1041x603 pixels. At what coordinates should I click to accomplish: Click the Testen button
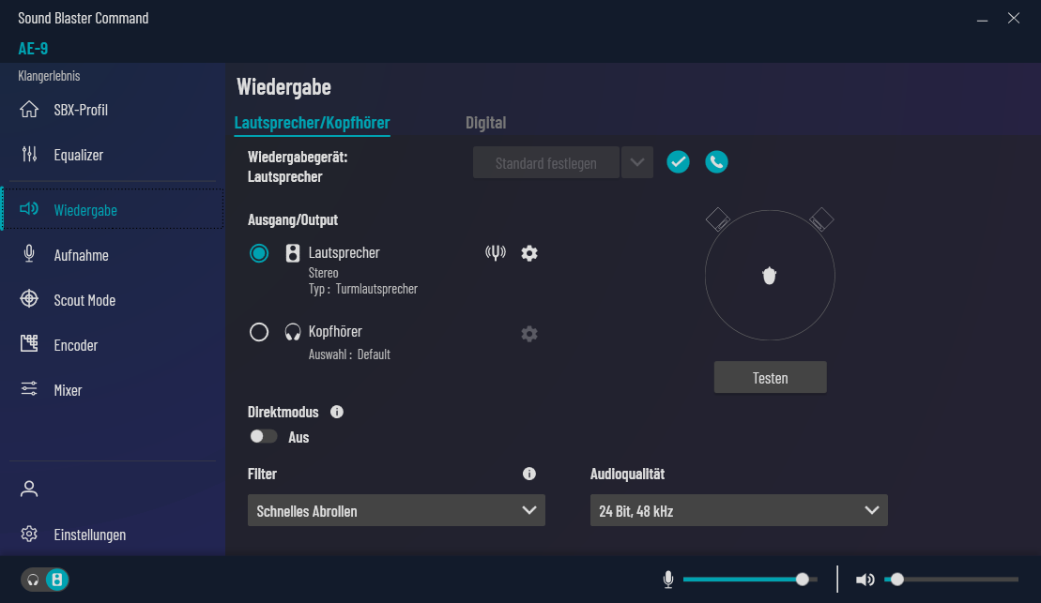tap(770, 377)
